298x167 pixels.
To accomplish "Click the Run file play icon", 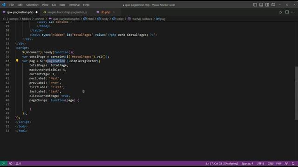I will click(281, 13).
